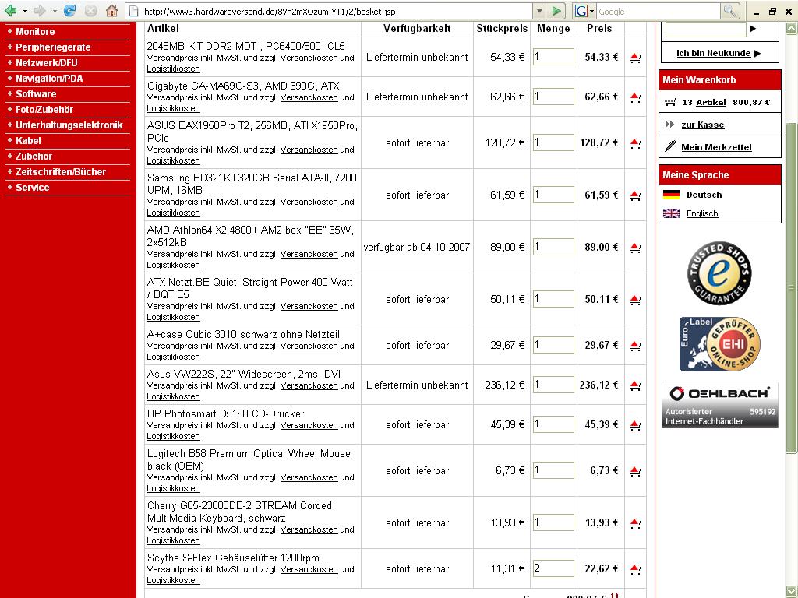
Task: Click the double-arrow icon beside zur Kasse
Action: click(x=669, y=124)
